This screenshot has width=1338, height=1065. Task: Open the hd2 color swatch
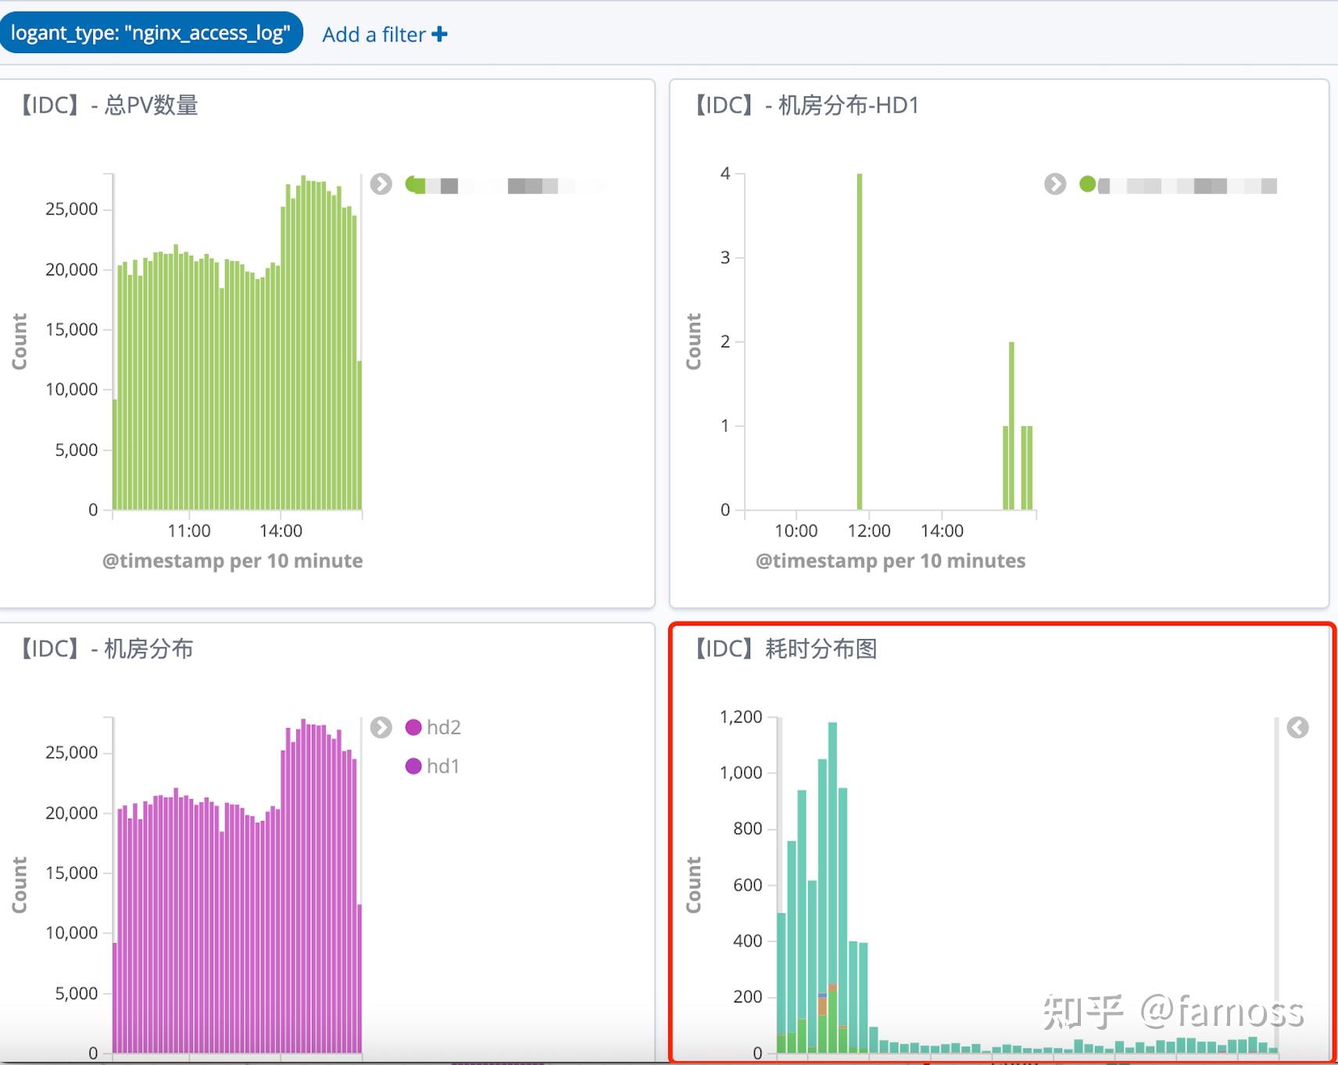[412, 727]
